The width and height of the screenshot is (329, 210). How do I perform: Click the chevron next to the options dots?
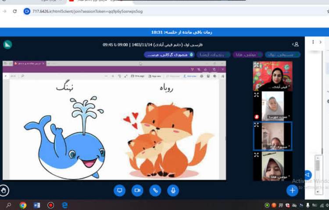[320, 42]
